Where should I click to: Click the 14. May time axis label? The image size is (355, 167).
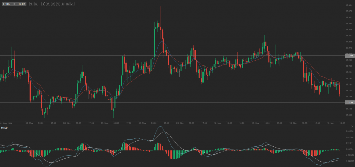coord(293,123)
